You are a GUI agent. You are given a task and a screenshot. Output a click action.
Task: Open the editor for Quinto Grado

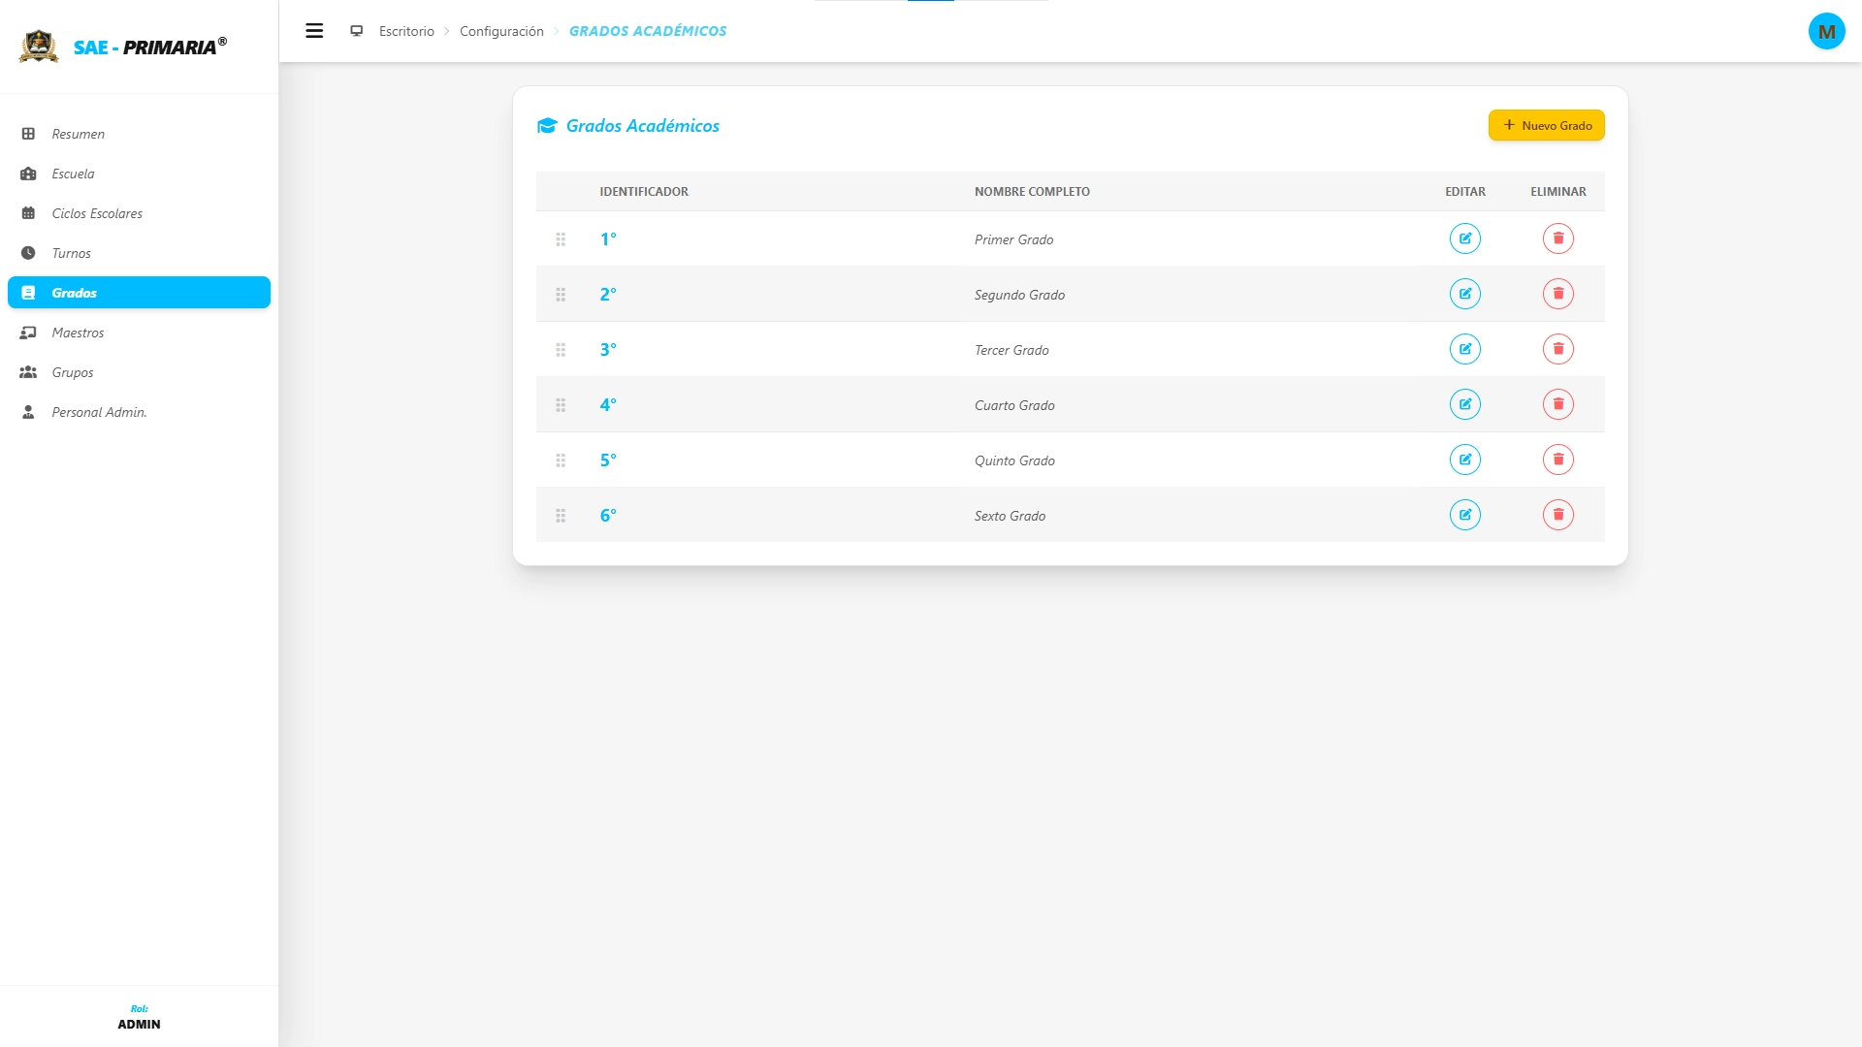point(1464,460)
